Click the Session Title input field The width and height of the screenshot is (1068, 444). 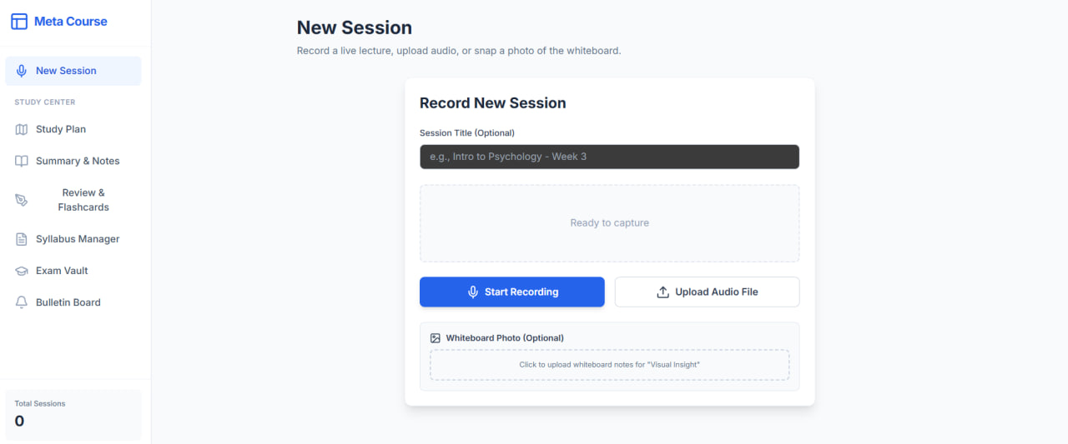point(609,157)
